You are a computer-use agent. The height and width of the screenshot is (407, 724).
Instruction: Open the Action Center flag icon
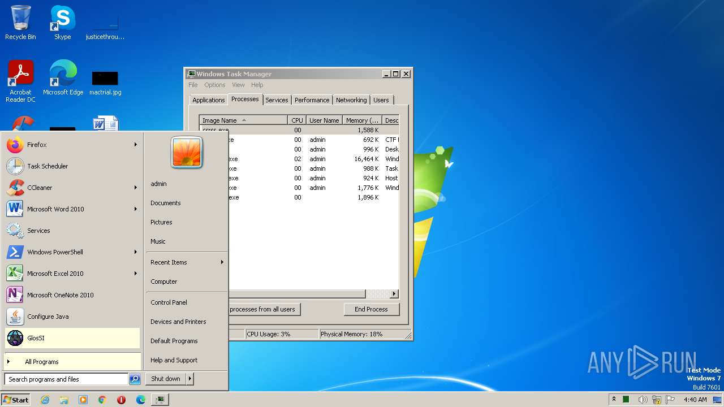670,400
